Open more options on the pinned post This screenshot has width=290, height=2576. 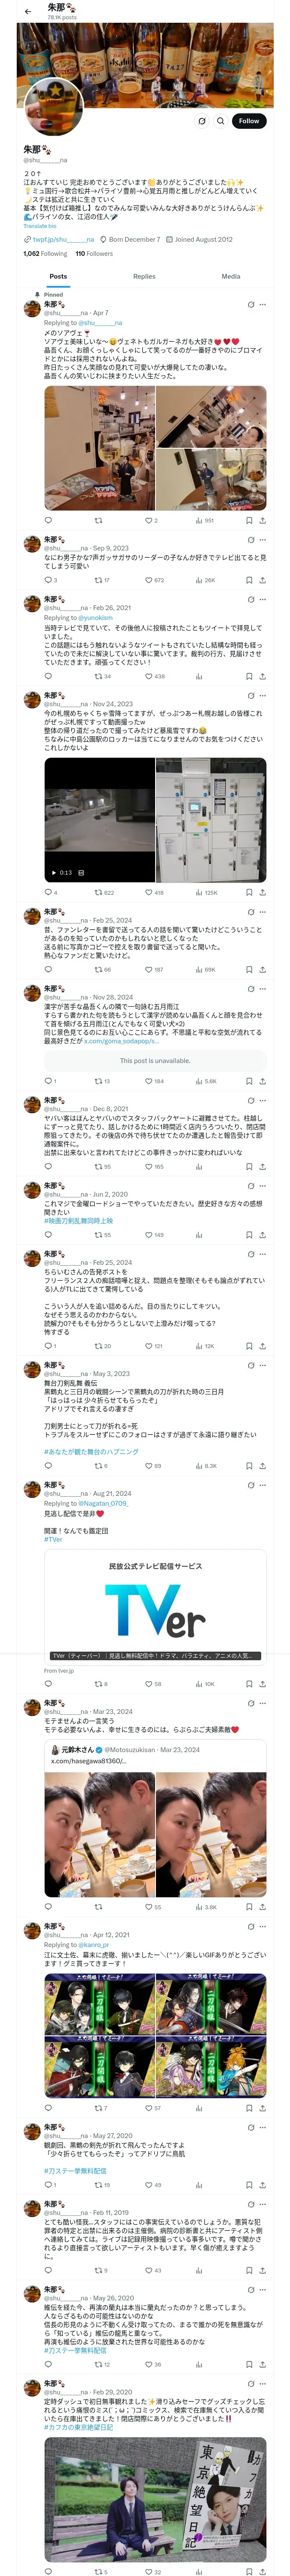tap(263, 305)
